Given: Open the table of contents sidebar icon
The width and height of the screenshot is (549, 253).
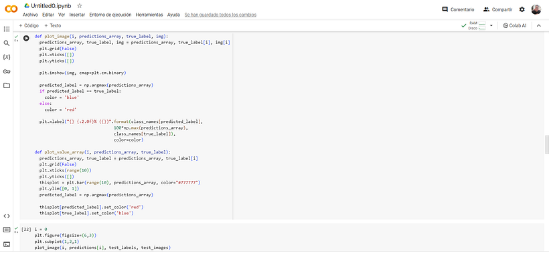Looking at the screenshot, I should pos(7,29).
